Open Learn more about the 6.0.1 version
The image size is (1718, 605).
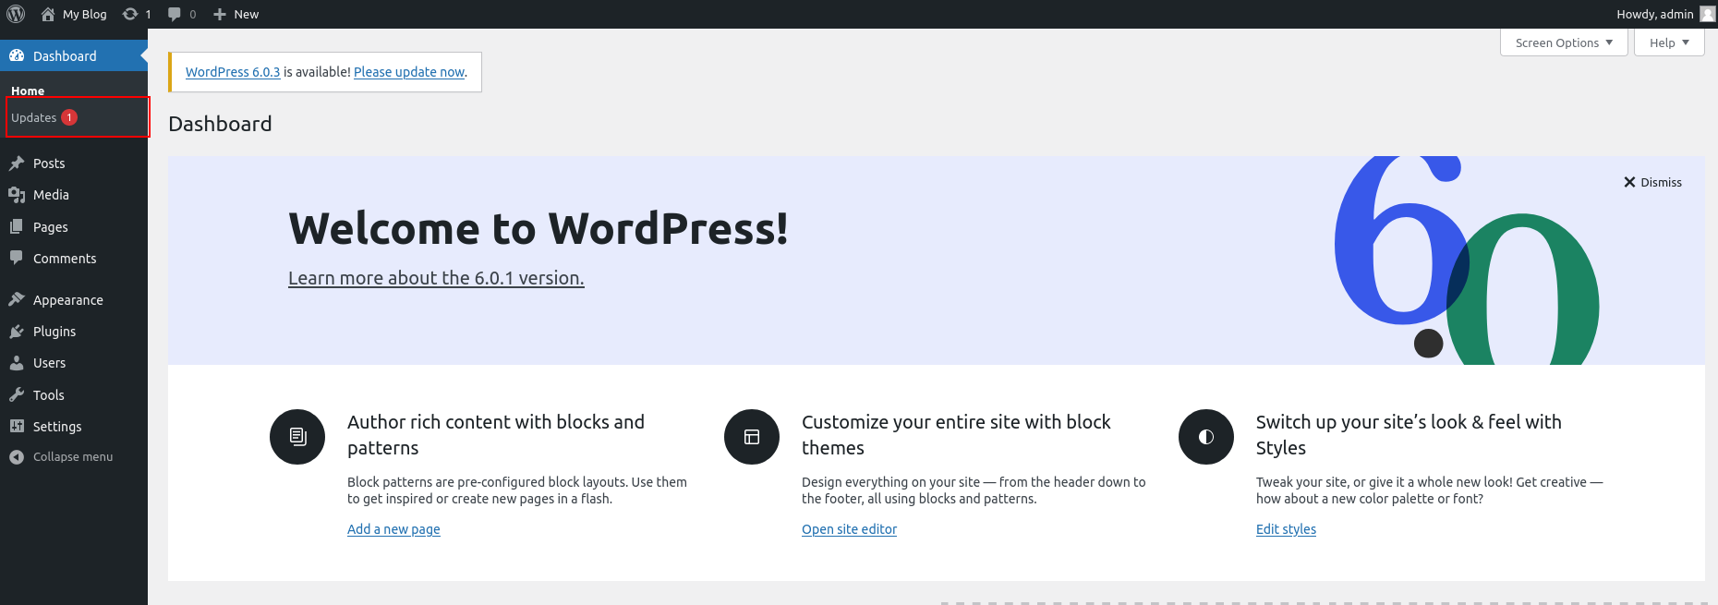[x=436, y=278]
